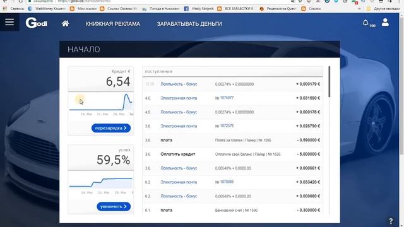Click the увеличить button
The width and height of the screenshot is (404, 227).
pyautogui.click(x=114, y=206)
